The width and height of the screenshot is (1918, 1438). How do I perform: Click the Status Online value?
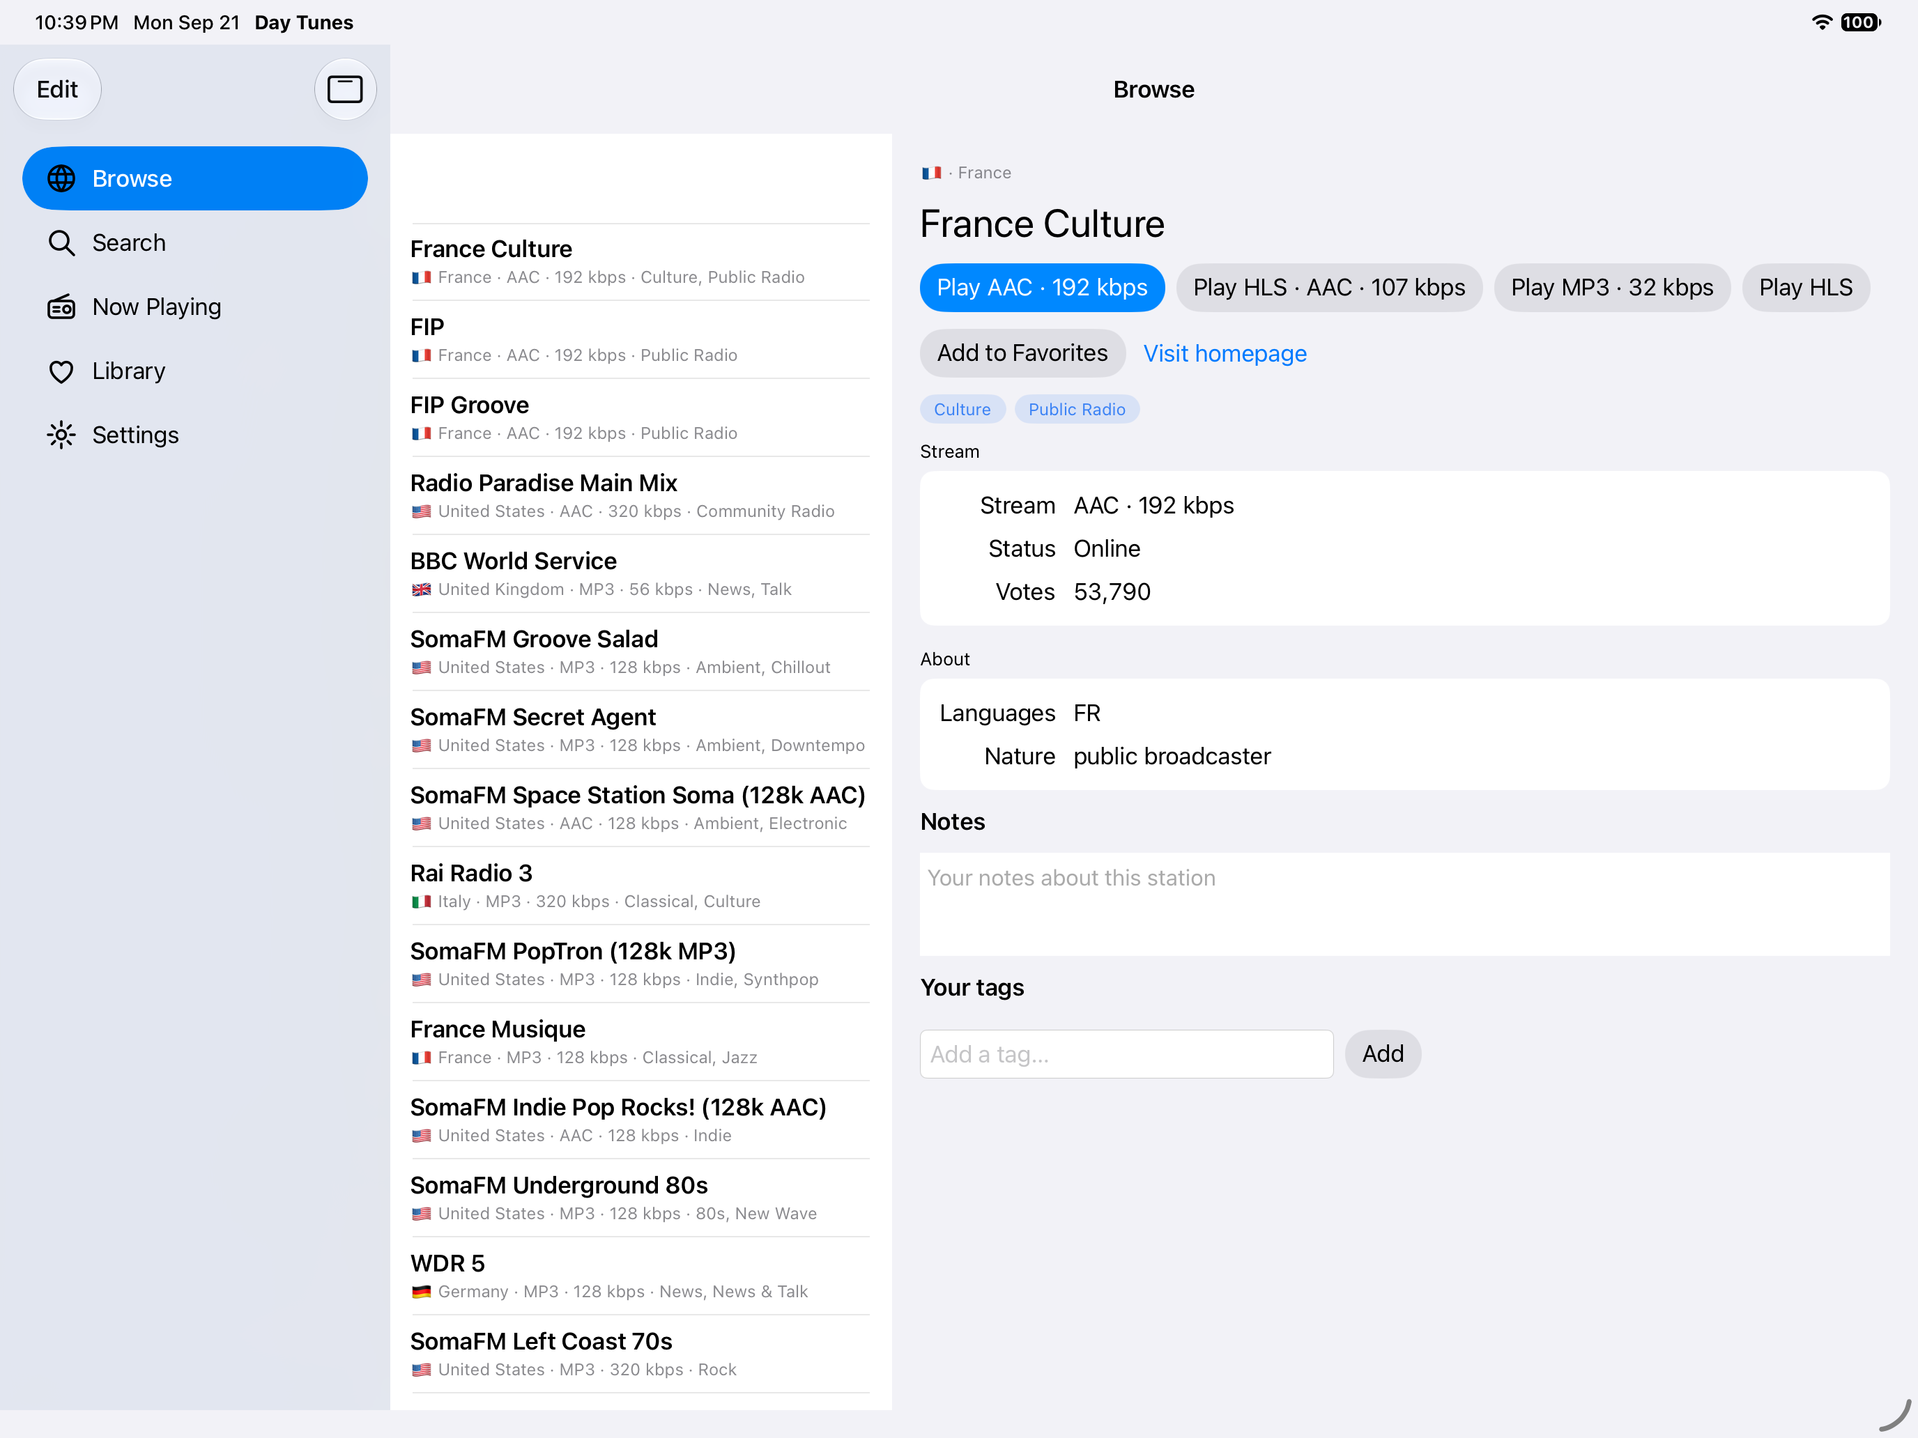coord(1107,549)
